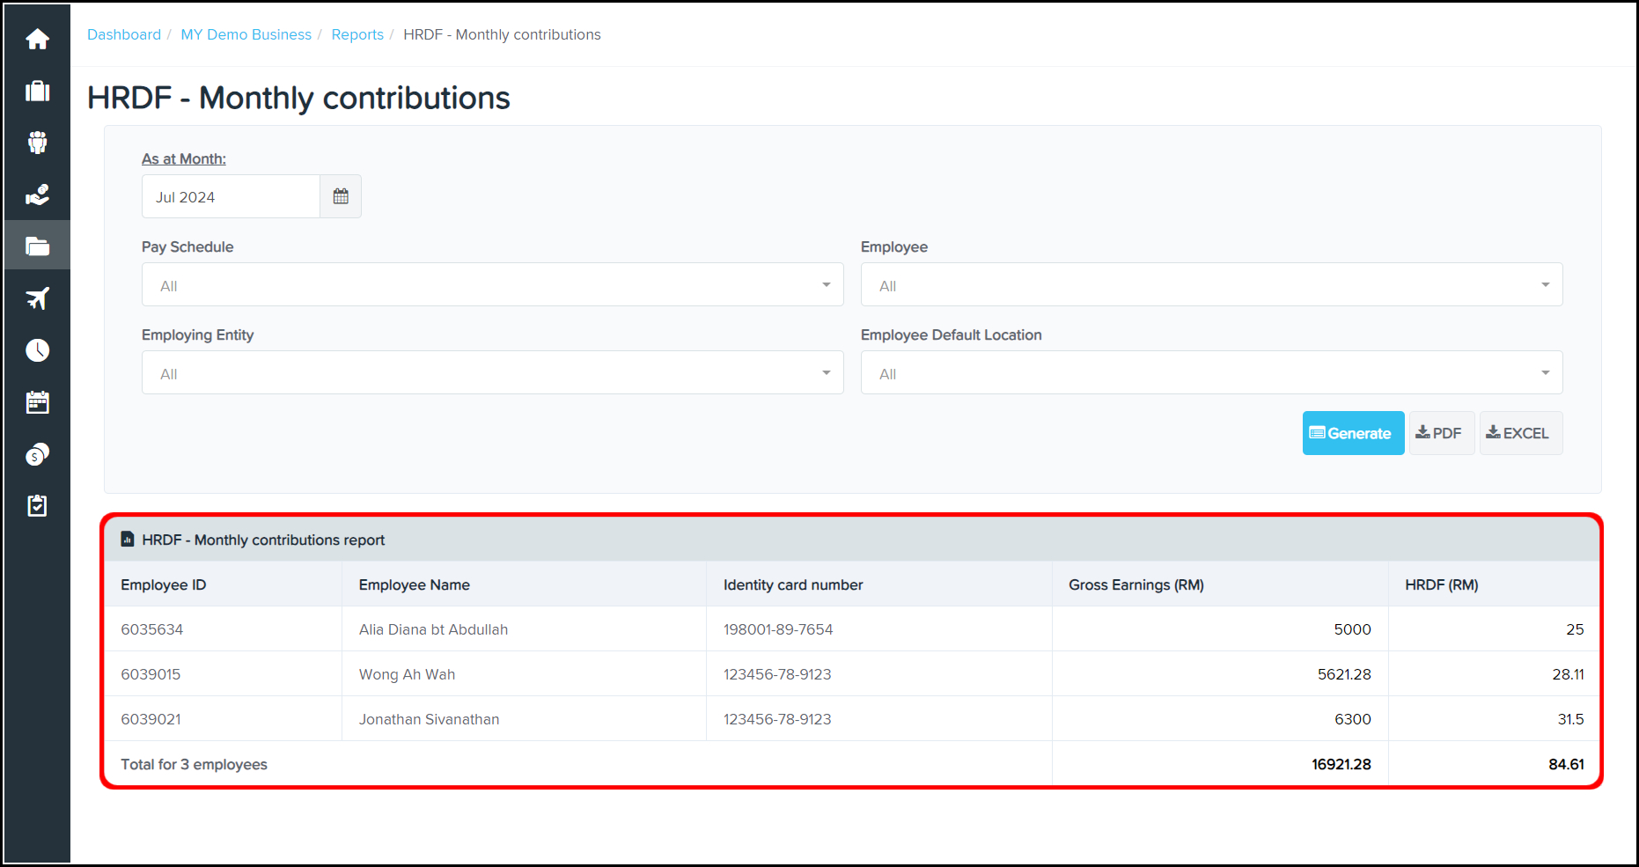Open the Employee Default Location dropdown
This screenshot has height=867, width=1639.
[x=1211, y=373]
